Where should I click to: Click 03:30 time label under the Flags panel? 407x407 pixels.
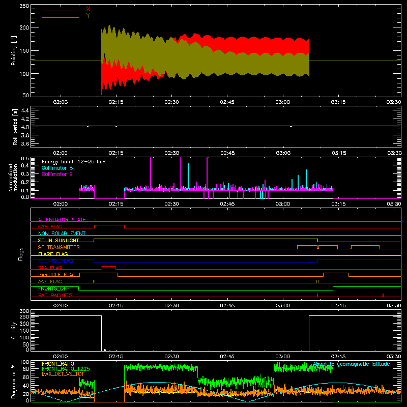point(394,306)
